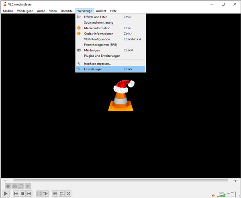
Task: Close the VLC media player window
Action: (235, 4)
